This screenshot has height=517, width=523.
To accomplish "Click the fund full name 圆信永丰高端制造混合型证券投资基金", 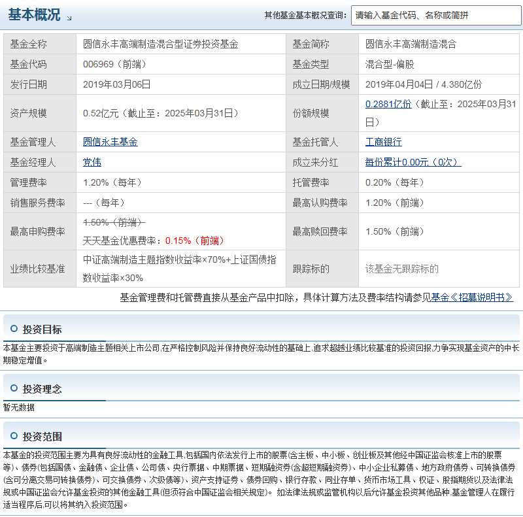I will 160,44.
